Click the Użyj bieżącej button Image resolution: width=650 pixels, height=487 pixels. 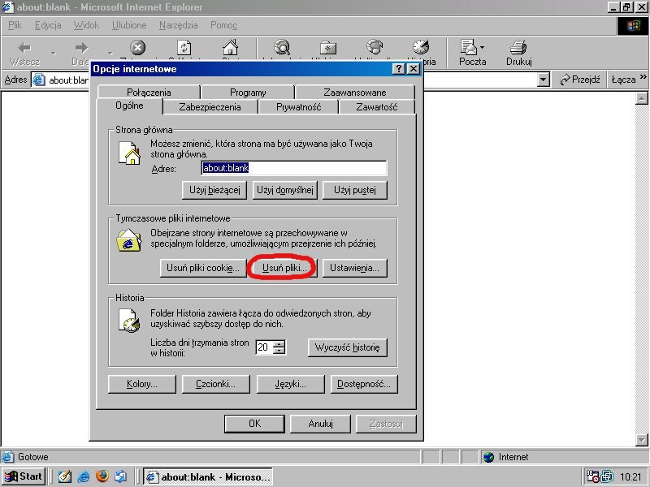click(214, 190)
